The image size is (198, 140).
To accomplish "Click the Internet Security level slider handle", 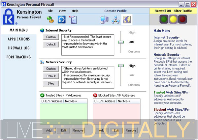I will tap(121, 42).
